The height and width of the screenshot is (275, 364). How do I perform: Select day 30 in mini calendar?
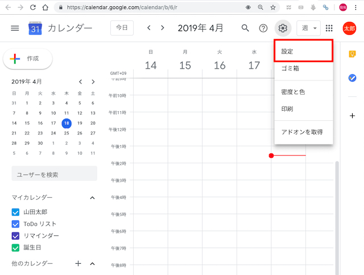click(x=40, y=143)
